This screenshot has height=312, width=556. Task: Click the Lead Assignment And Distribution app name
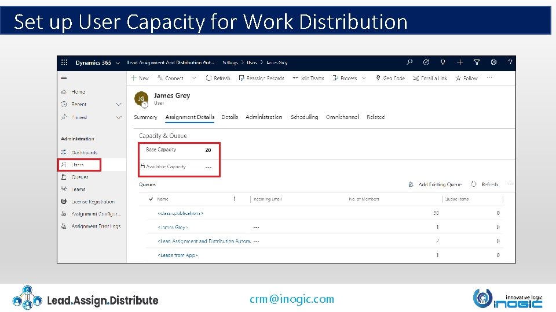[170, 62]
